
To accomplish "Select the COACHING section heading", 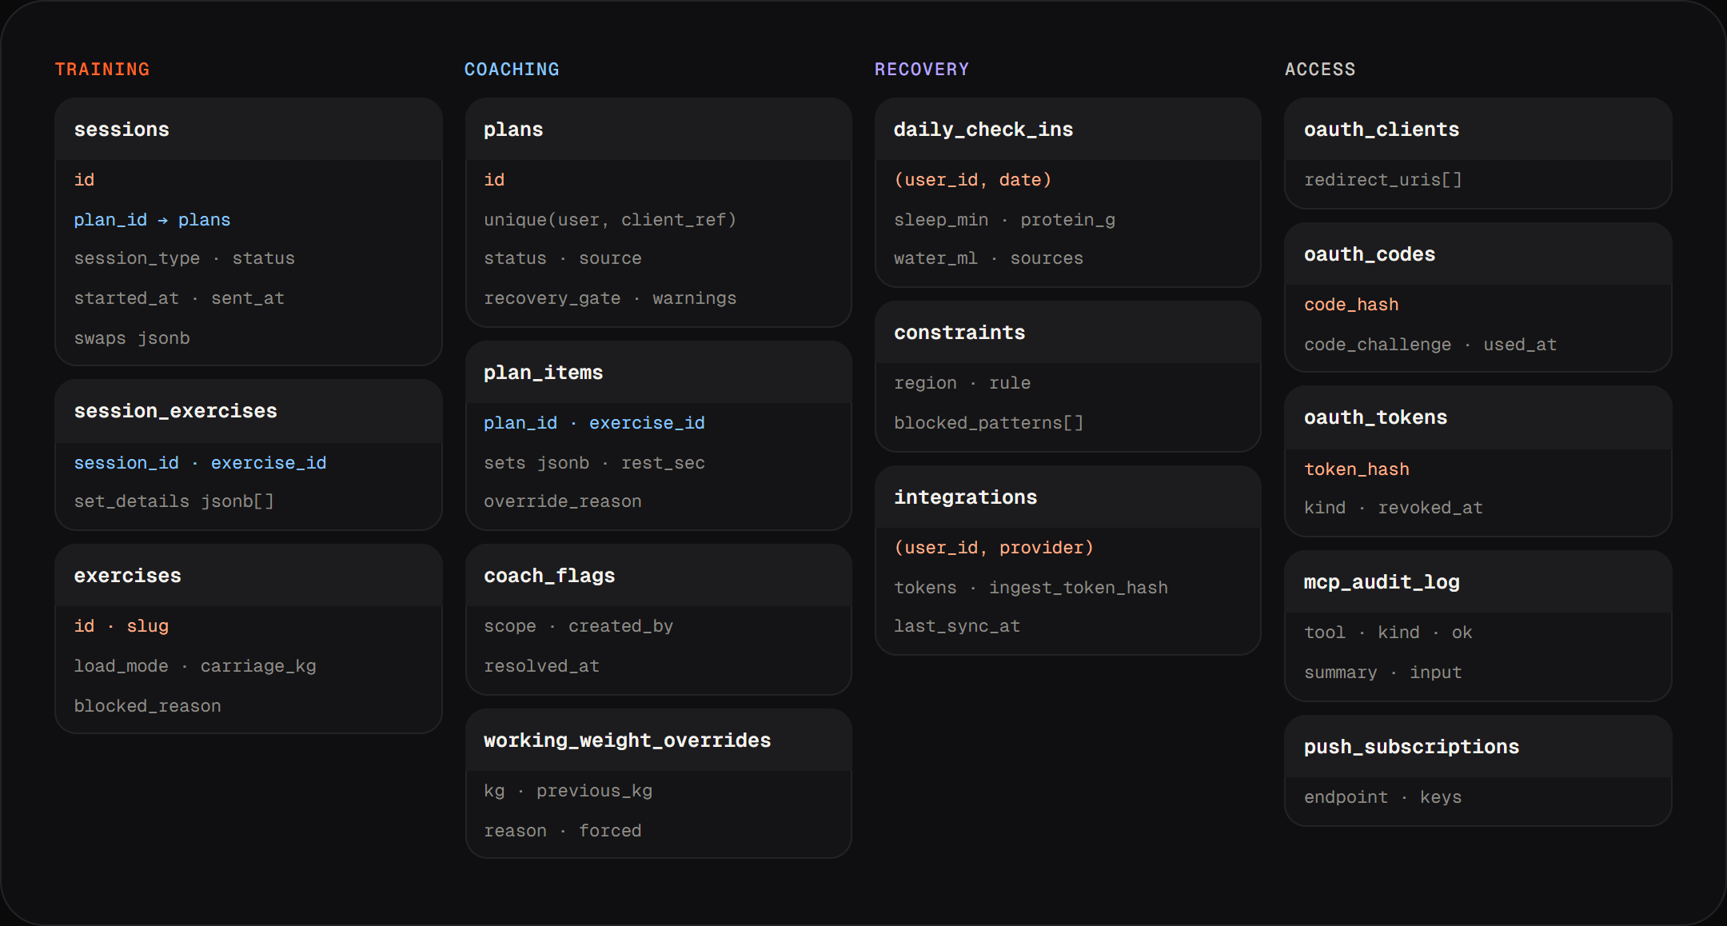I will [x=512, y=70].
